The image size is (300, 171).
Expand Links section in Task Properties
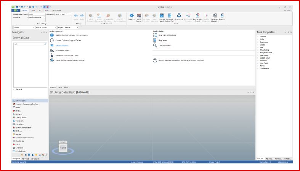(x=258, y=39)
